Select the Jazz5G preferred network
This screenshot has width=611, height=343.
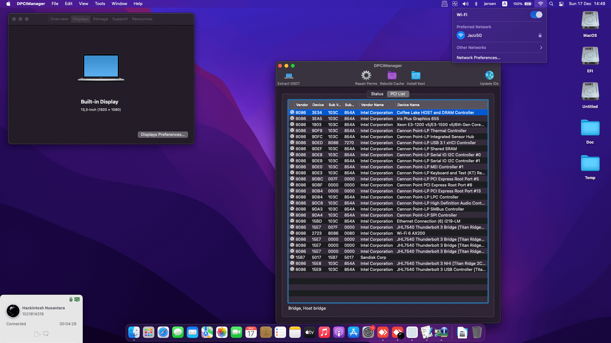474,35
